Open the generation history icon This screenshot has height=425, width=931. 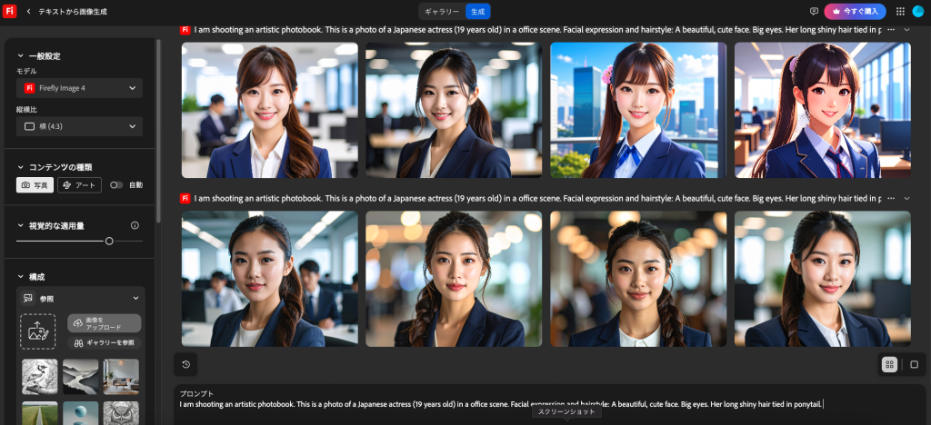point(185,364)
